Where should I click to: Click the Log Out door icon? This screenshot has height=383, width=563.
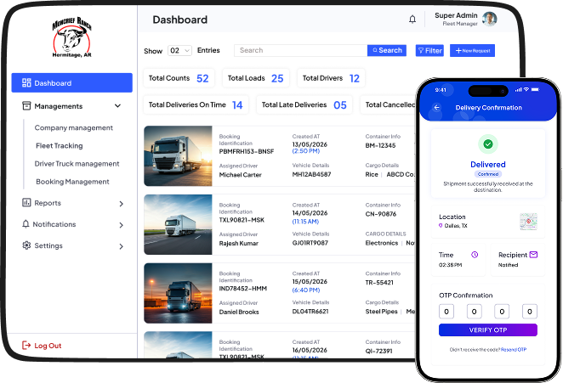[x=26, y=346]
